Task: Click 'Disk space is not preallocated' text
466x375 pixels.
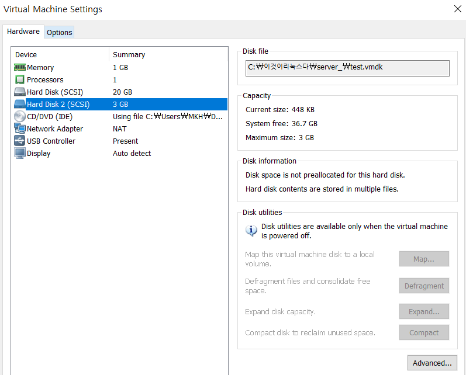Action: coord(325,175)
